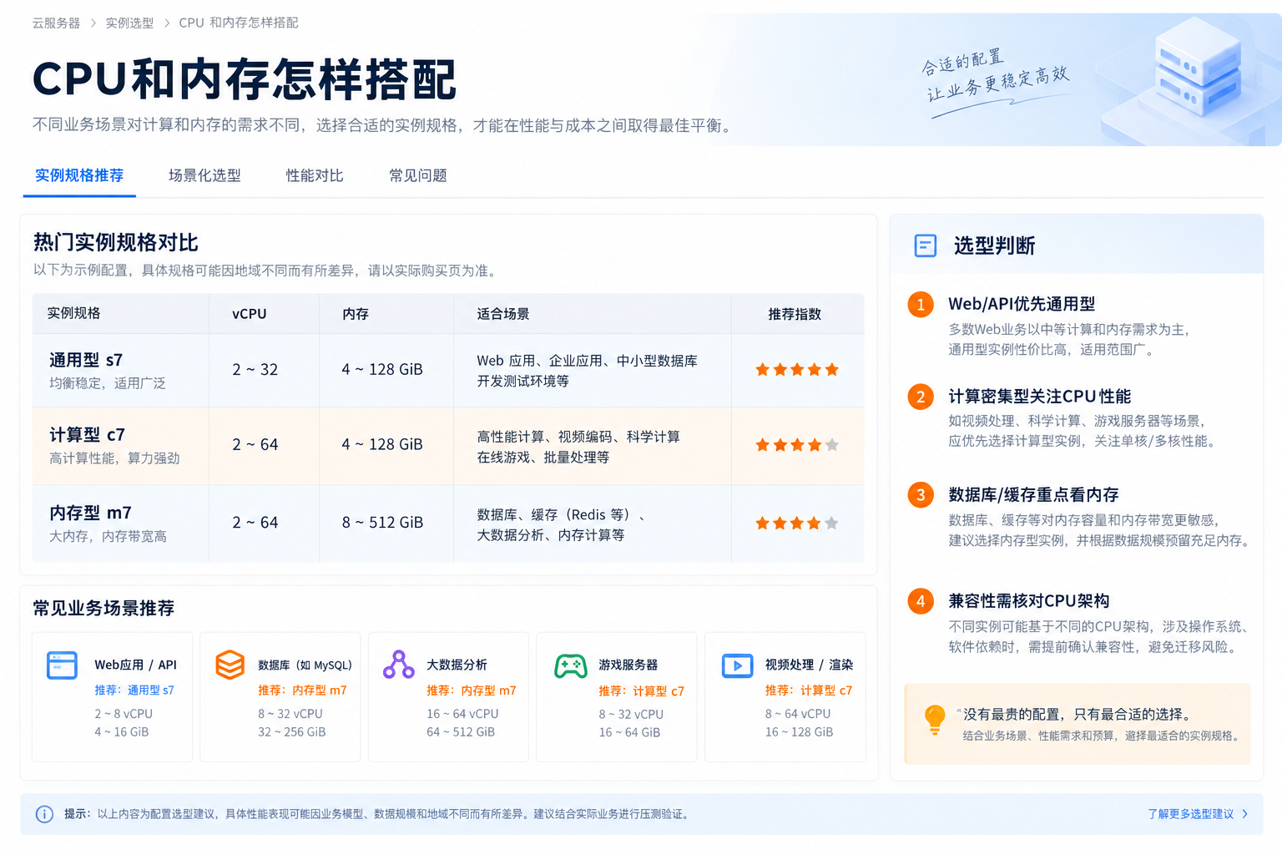
Task: Switch to the 实例规格推荐 tab
Action: [x=79, y=175]
